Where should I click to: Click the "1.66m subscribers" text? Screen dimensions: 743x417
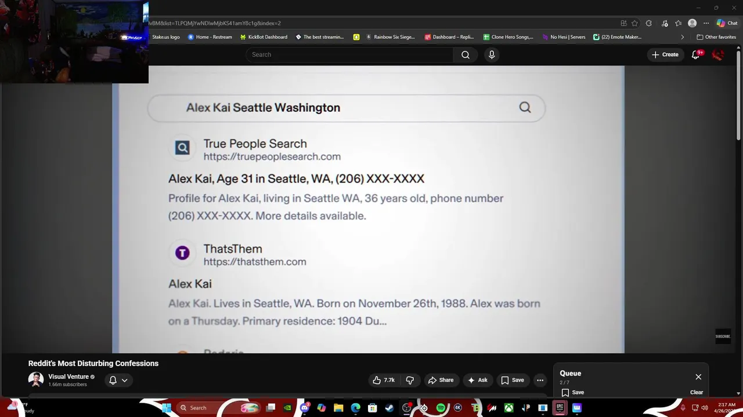[x=67, y=385]
